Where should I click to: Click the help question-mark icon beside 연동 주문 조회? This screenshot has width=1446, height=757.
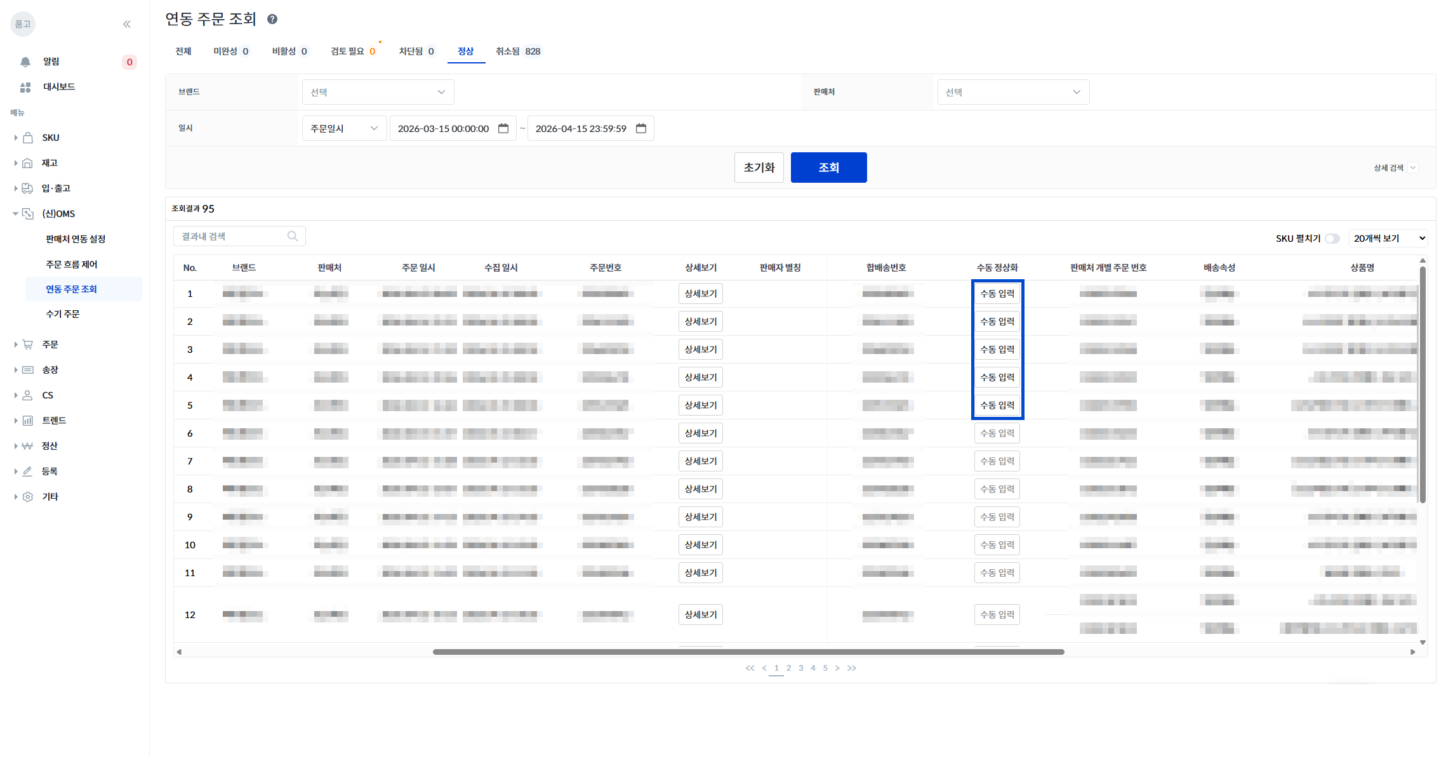[x=272, y=19]
